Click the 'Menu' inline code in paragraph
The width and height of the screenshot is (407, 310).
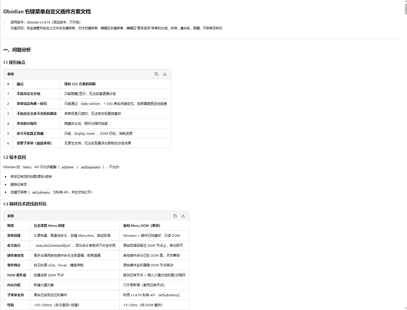click(x=27, y=167)
